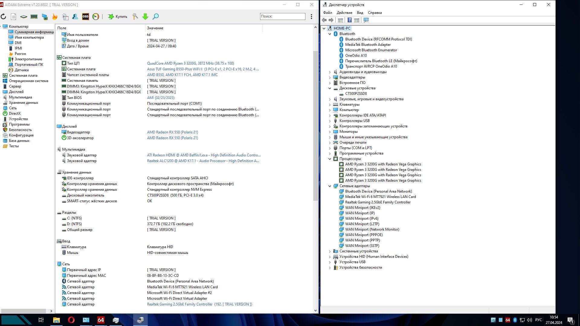This screenshot has height=326, width=580.
Task: Select OneOdio A10 Bluetooth device
Action: (x=356, y=56)
